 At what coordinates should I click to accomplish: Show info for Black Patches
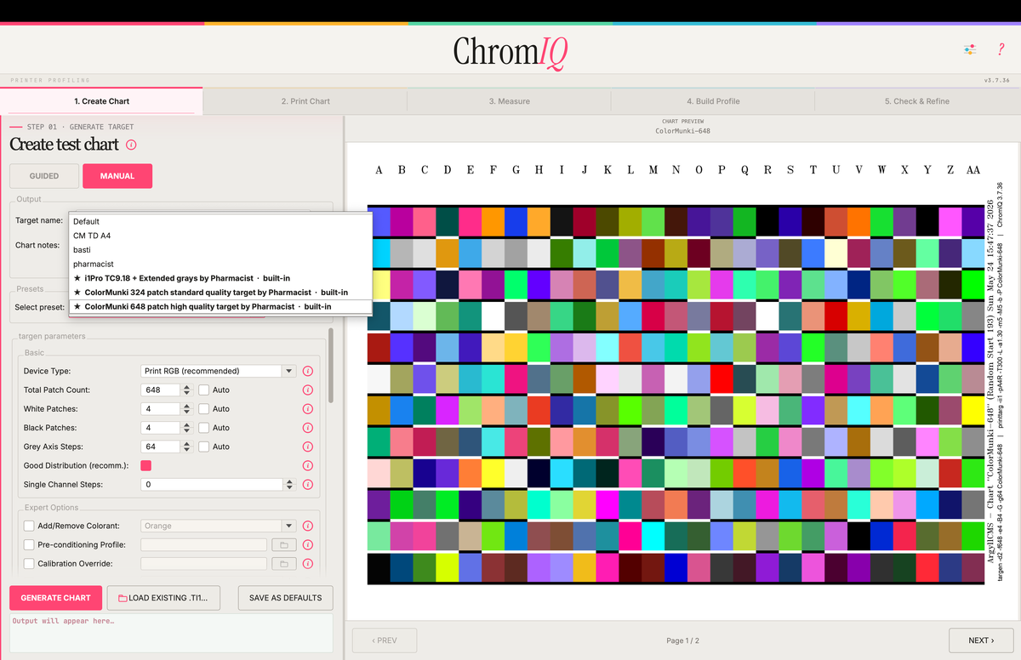[x=308, y=428]
